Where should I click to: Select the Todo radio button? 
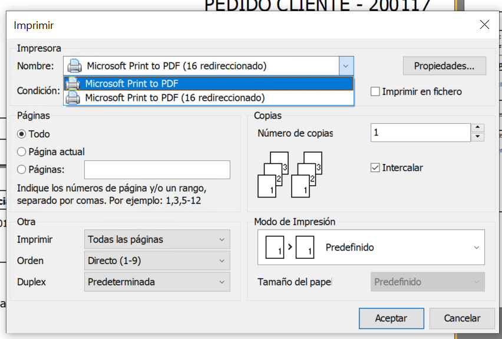[x=21, y=134]
